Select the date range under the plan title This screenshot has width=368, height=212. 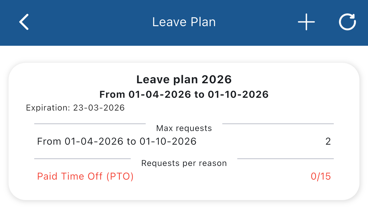click(x=184, y=94)
